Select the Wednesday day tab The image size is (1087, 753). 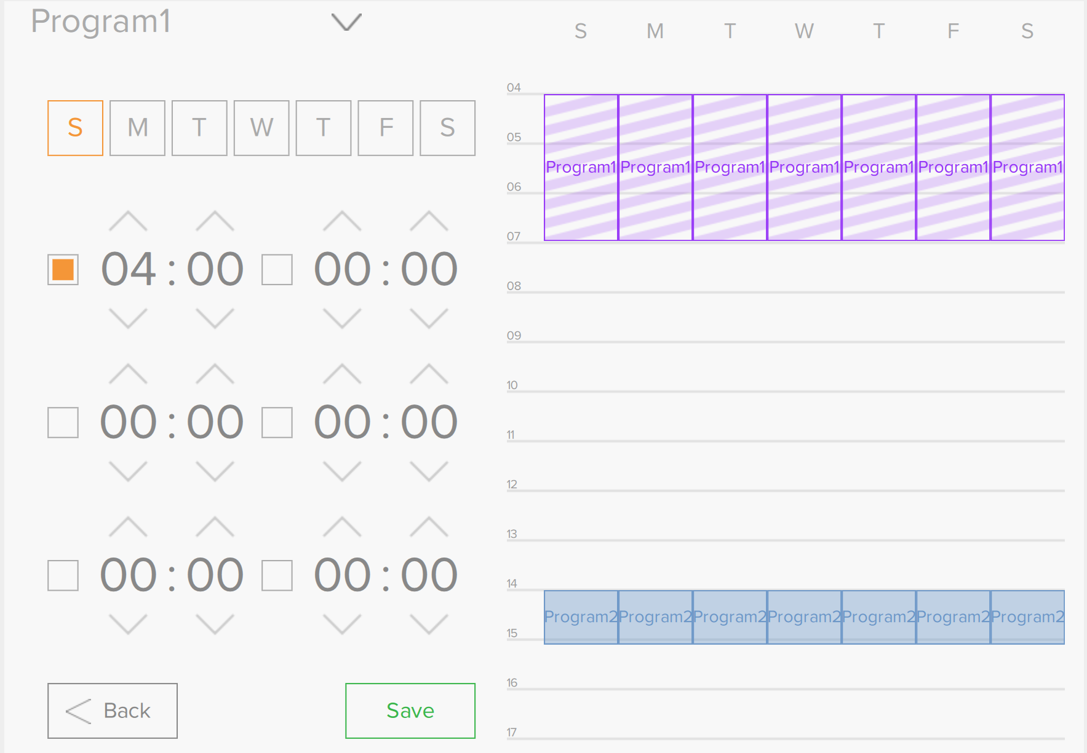pos(261,128)
